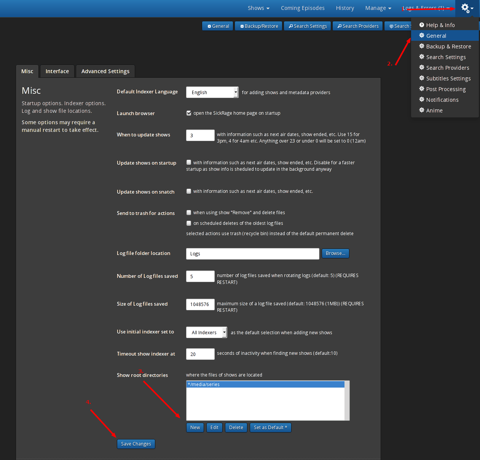Select Notifications from the settings dropdown

(445, 99)
